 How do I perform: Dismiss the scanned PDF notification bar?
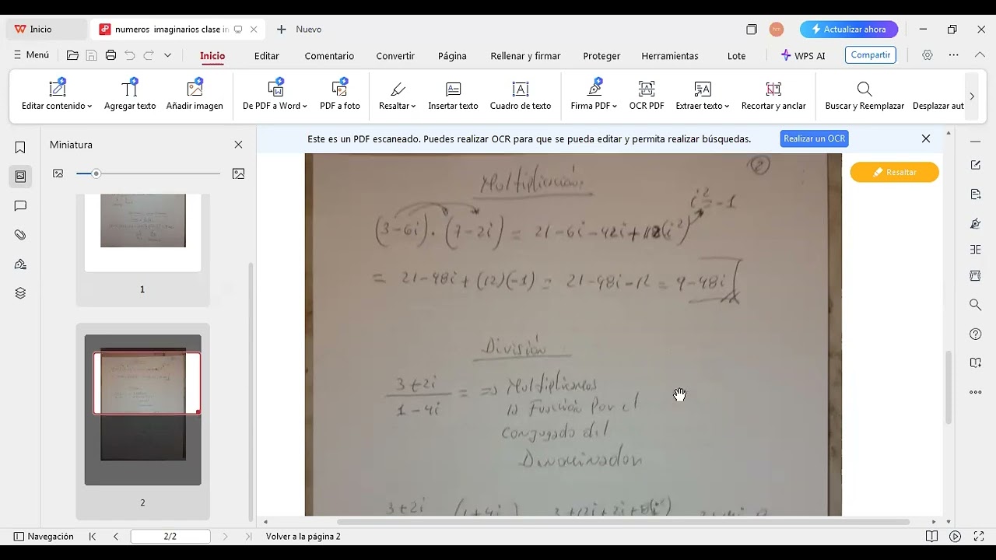pyautogui.click(x=926, y=138)
